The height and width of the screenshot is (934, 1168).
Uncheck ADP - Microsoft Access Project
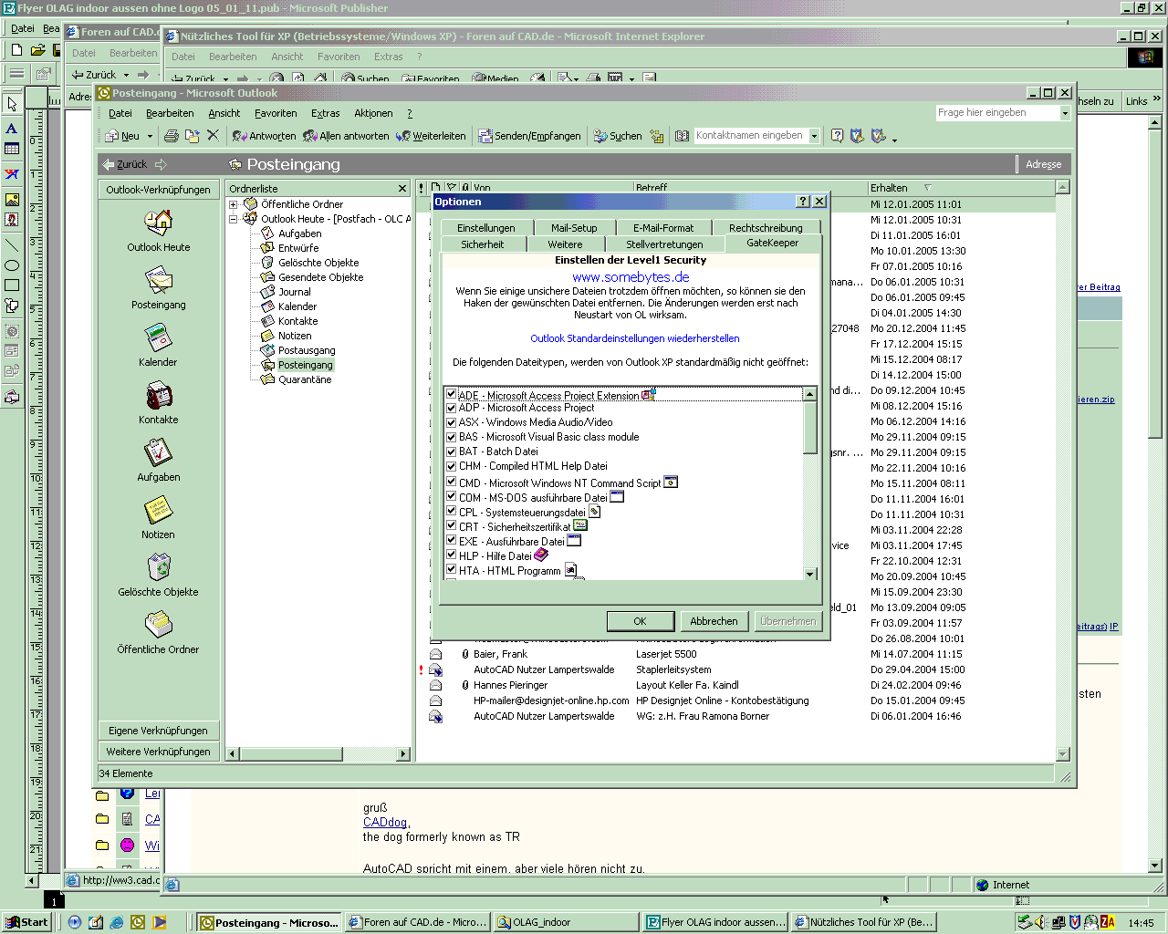click(x=451, y=408)
